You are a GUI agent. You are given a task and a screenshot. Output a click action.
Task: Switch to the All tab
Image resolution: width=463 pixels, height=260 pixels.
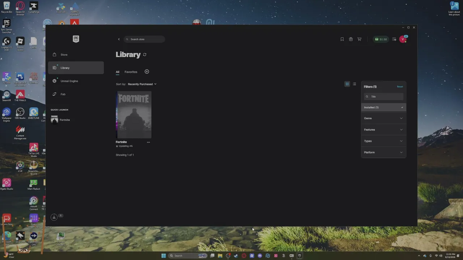coord(118,72)
